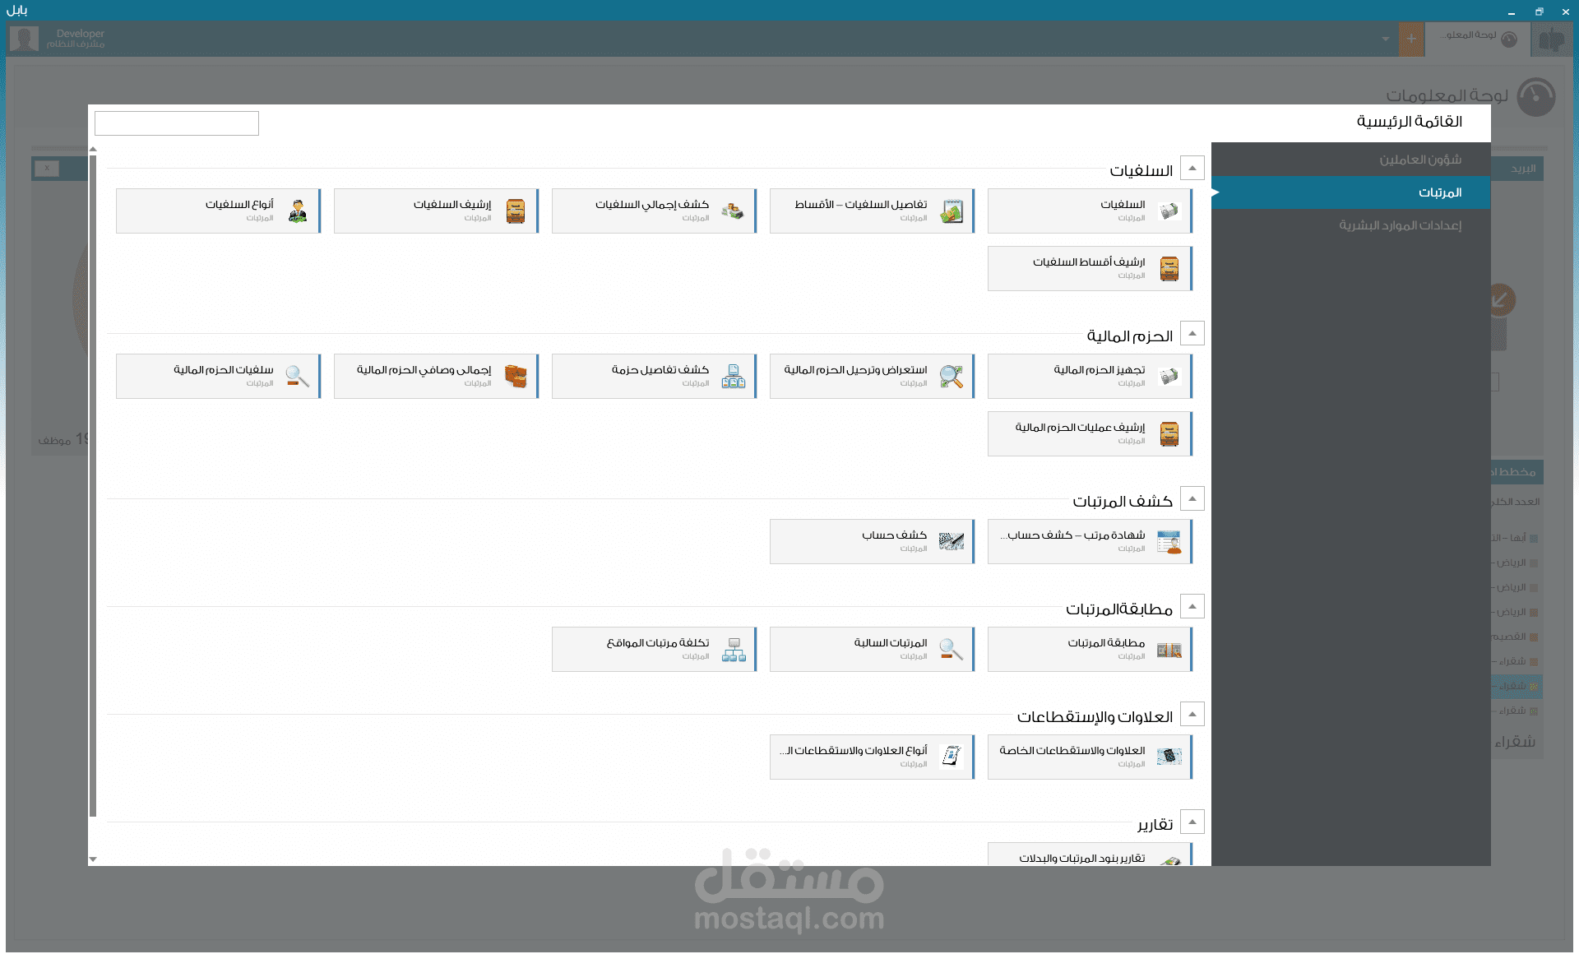This screenshot has height=954, width=1579.
Task: Open كشف تفاصيل حزمة network icon
Action: coord(733,377)
